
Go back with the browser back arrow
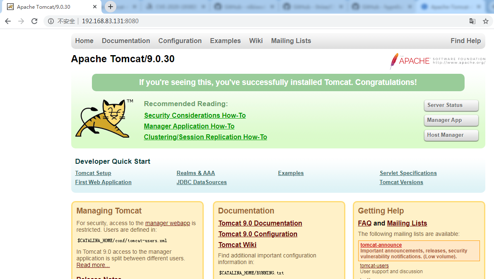coord(8,21)
